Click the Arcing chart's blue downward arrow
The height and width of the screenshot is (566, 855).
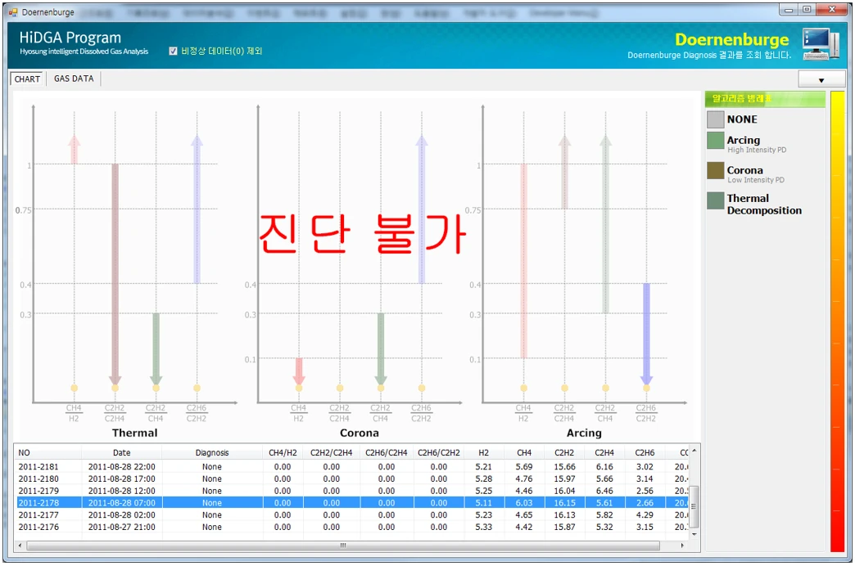tap(646, 334)
